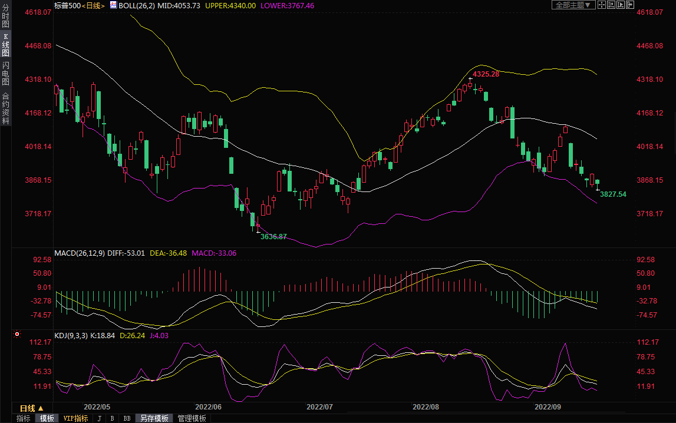Image resolution: width=676 pixels, height=423 pixels.
Task: Expand the 日线 period selector
Action: pos(32,408)
